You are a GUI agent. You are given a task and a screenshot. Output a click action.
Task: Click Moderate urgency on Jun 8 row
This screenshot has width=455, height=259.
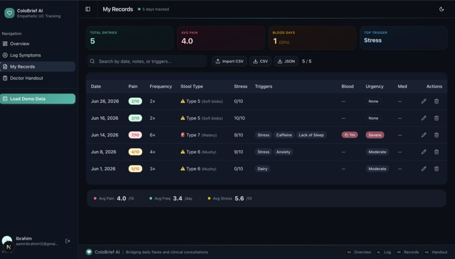(377, 152)
